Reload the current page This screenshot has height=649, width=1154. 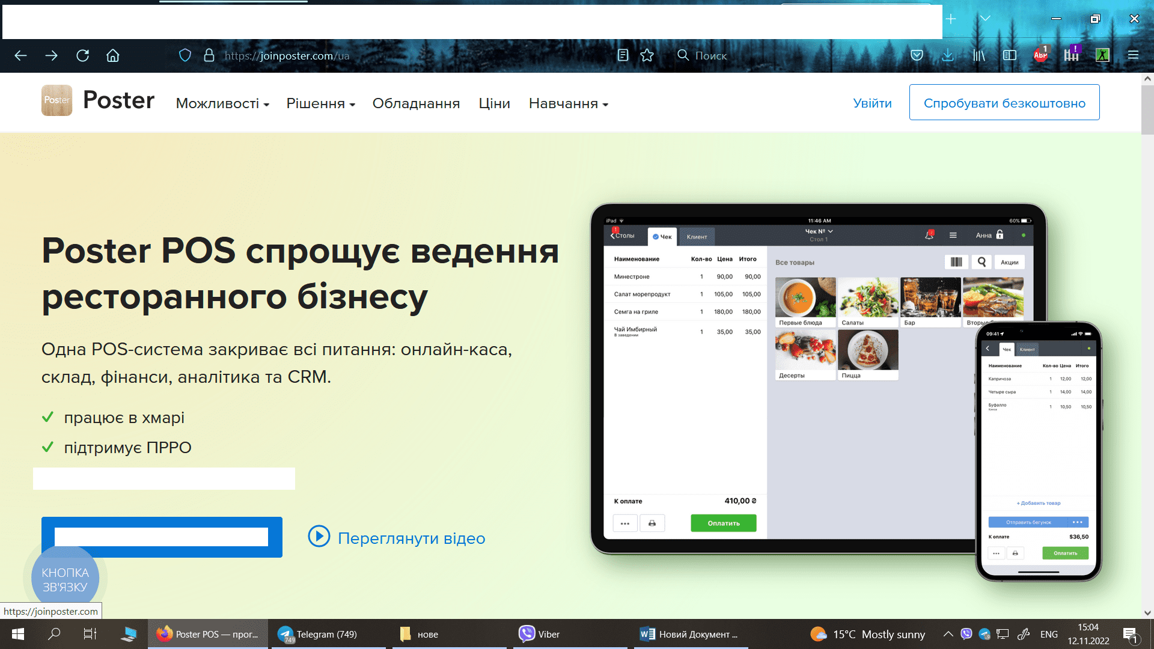click(82, 55)
